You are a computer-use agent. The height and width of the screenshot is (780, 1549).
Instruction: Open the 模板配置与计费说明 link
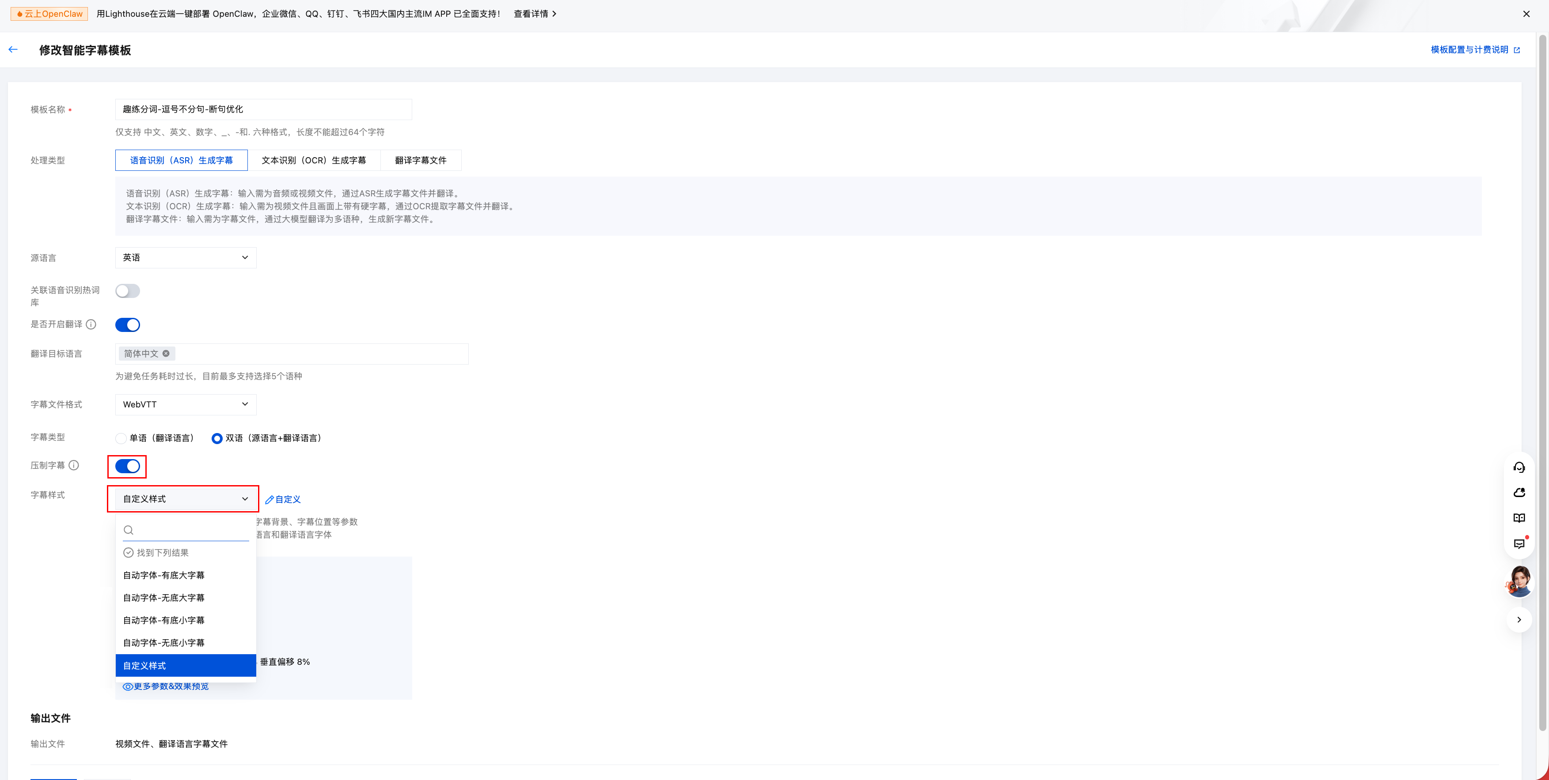click(1469, 50)
